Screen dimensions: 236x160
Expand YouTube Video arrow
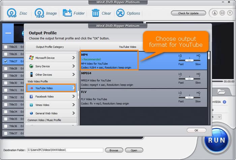point(73,88)
